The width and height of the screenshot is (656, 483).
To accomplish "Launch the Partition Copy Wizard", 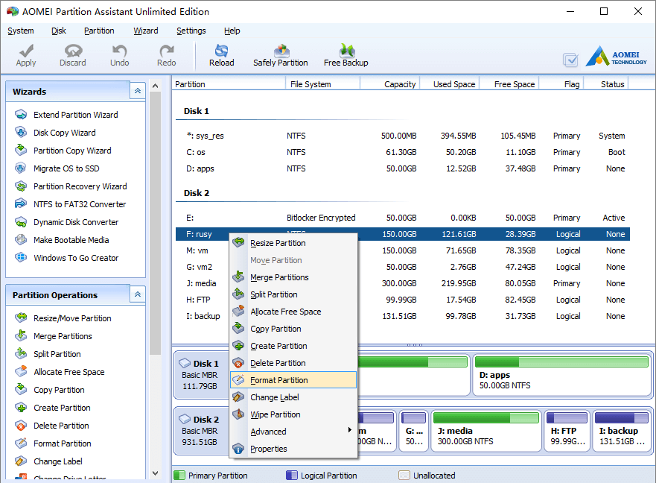I will click(63, 151).
